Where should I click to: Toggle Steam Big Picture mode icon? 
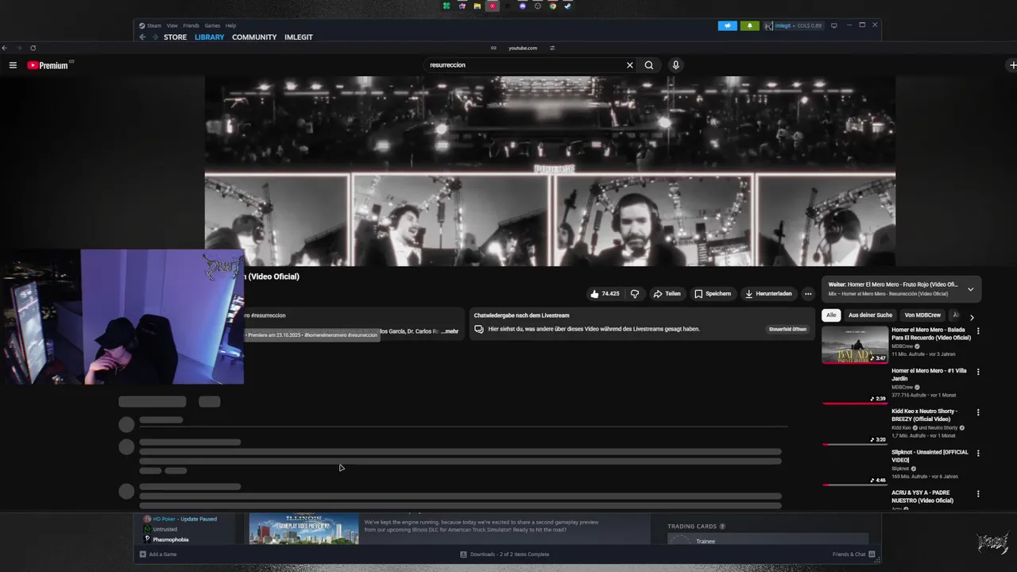(833, 25)
